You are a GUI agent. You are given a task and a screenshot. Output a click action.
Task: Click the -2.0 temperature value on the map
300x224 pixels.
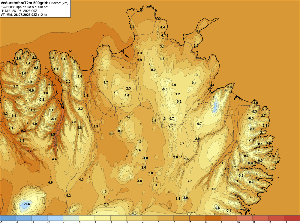click(185, 198)
